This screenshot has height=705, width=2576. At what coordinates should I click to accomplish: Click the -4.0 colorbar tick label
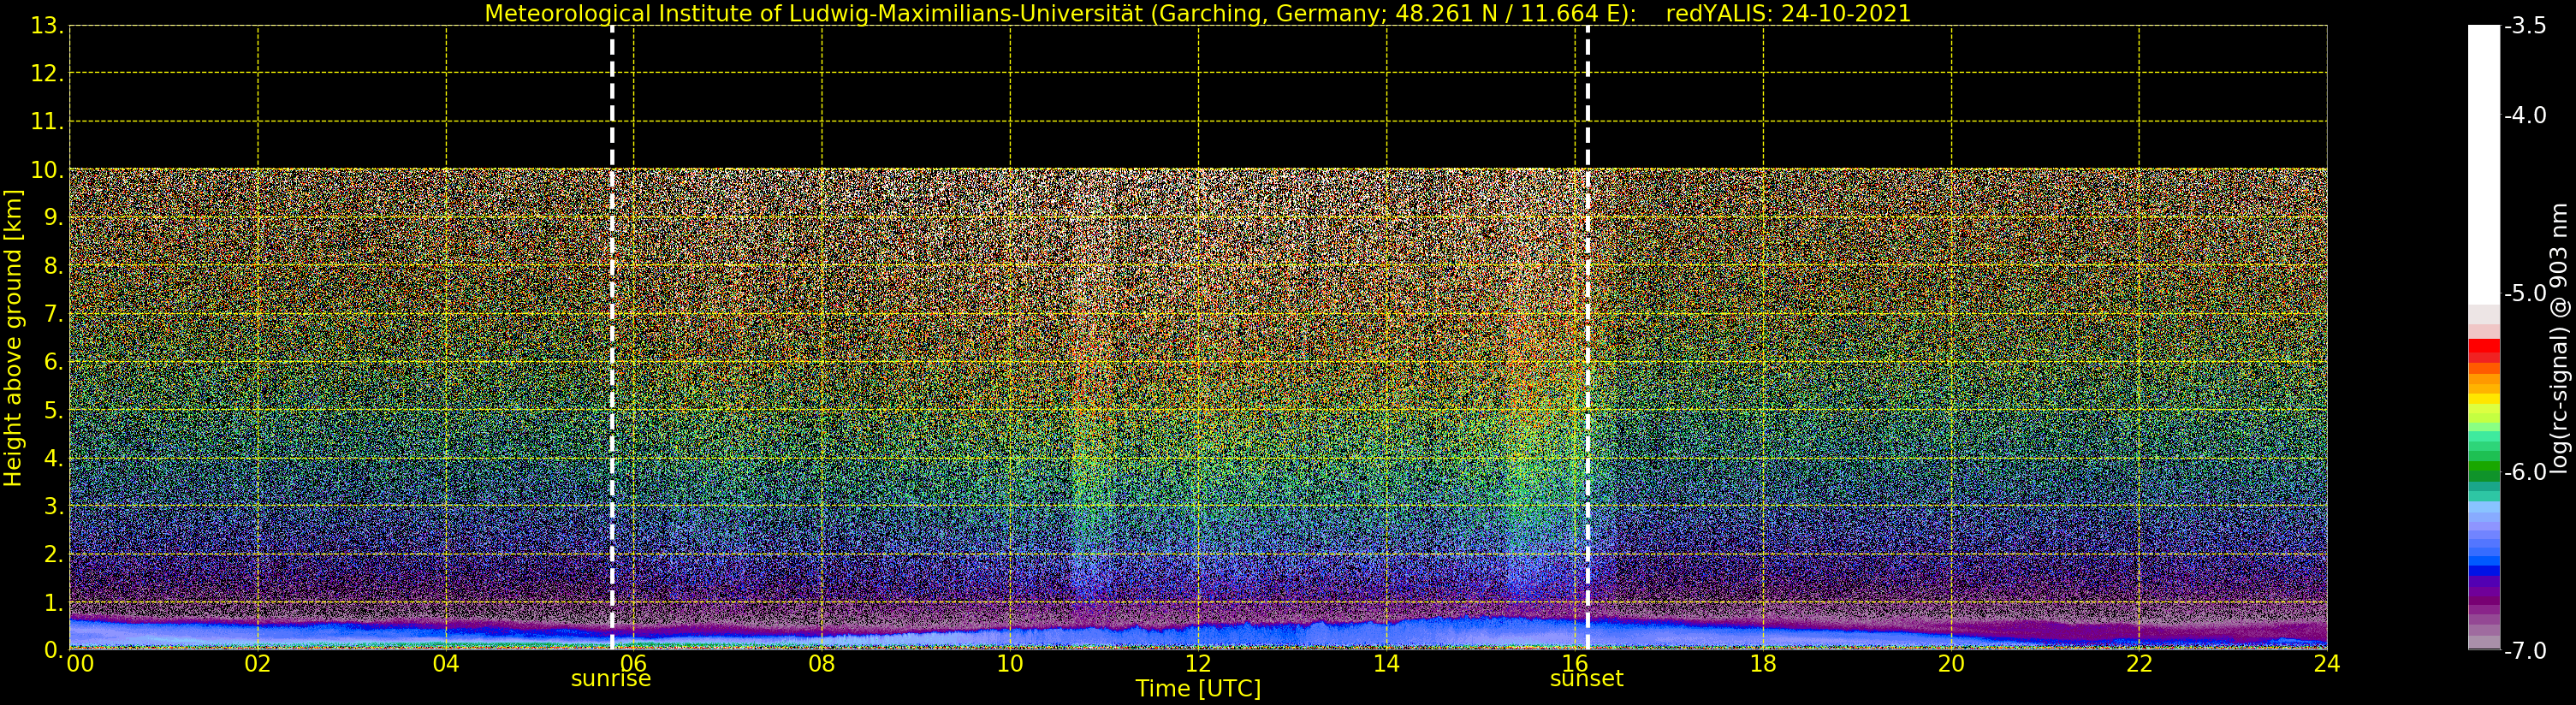click(2525, 116)
